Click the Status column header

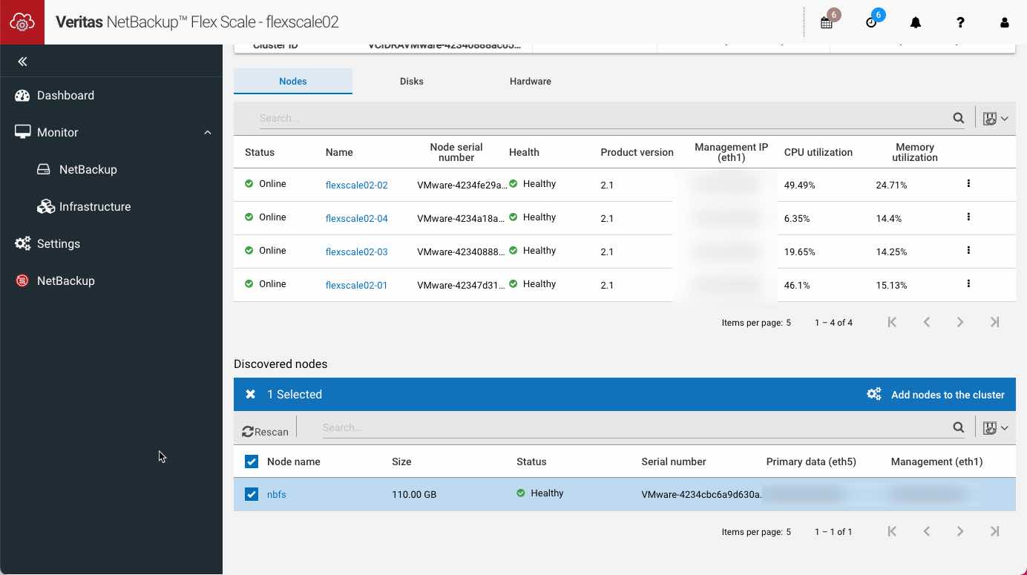pos(260,152)
